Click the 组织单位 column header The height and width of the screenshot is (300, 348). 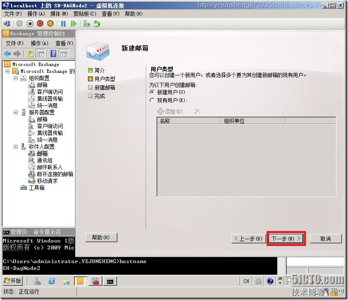253,121
